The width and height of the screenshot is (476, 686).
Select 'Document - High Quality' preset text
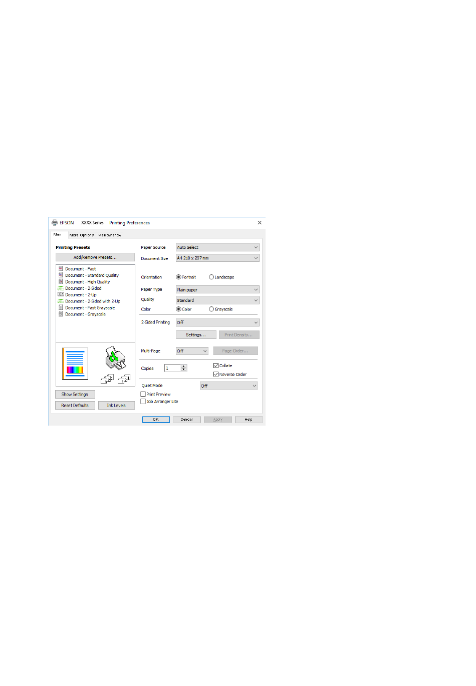point(88,282)
